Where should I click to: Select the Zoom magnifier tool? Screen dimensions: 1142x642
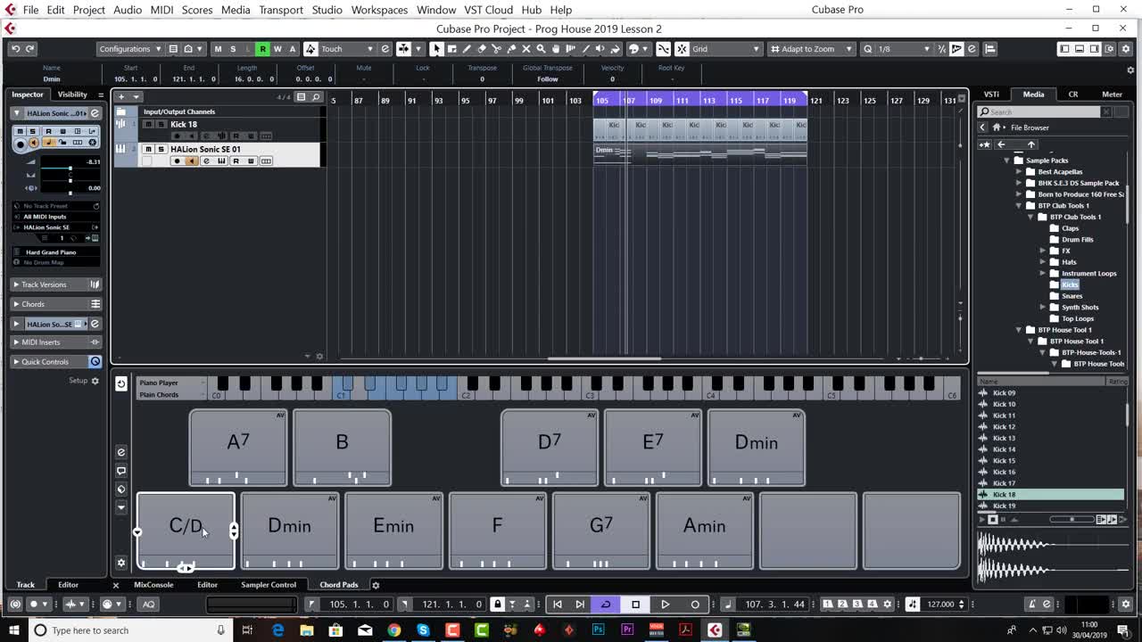pos(541,49)
